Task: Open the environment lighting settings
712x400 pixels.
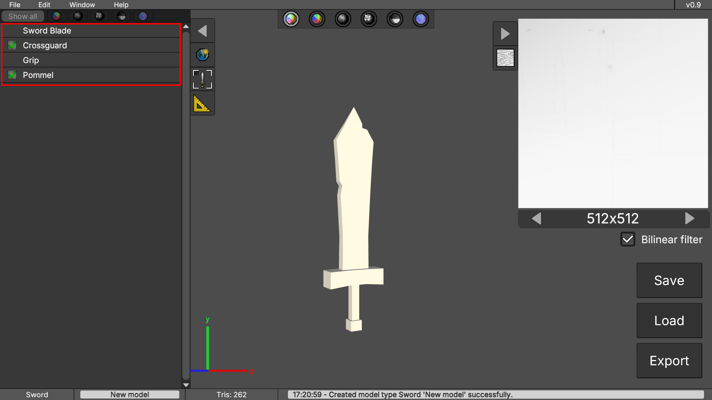Action: point(202,55)
